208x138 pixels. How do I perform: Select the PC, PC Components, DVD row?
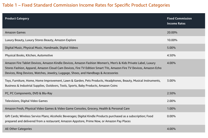(x=104, y=93)
